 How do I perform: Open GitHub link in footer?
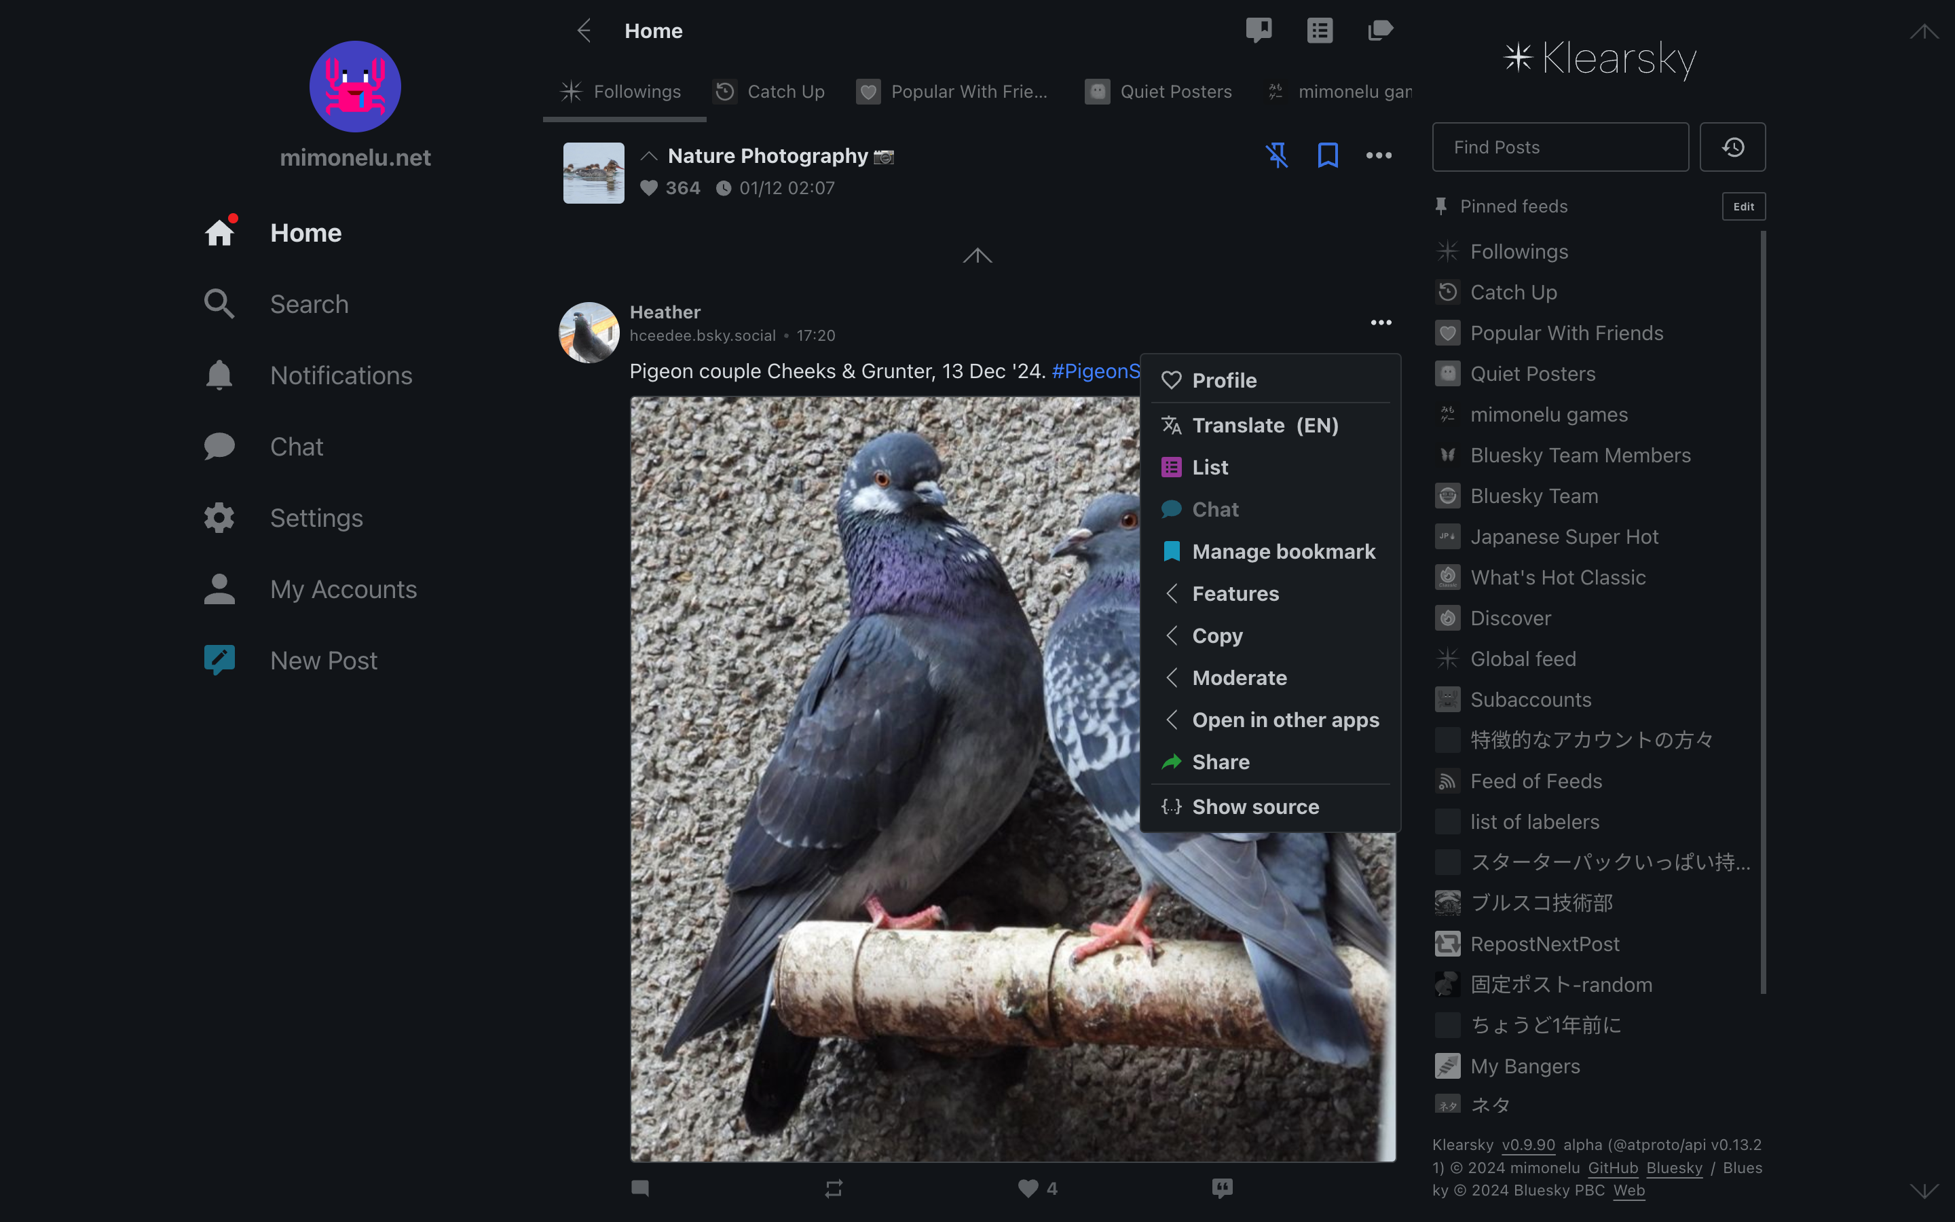click(x=1612, y=1168)
